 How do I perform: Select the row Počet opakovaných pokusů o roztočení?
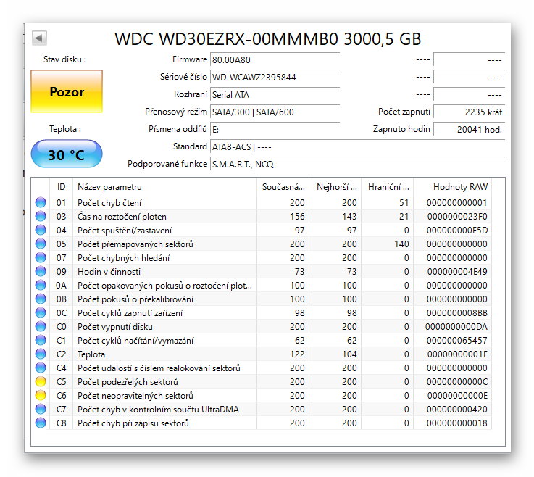(x=262, y=285)
